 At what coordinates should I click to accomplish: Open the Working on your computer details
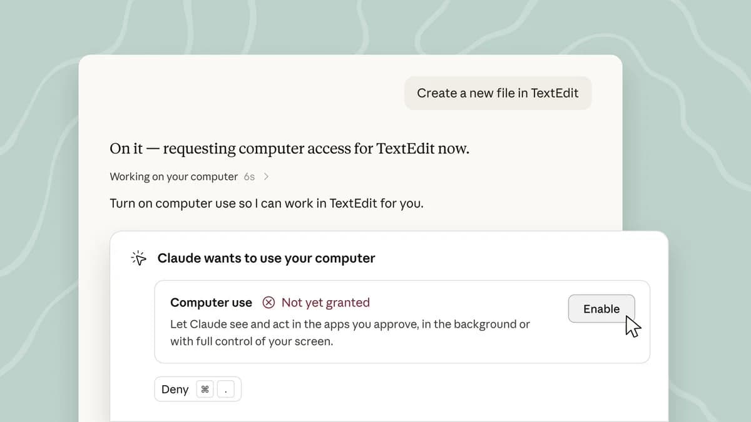pos(173,177)
